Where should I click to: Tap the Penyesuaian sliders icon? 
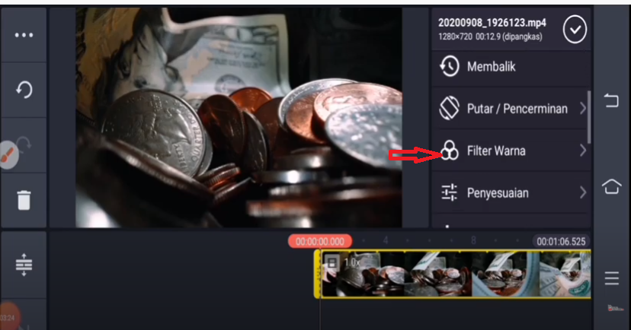pyautogui.click(x=450, y=193)
